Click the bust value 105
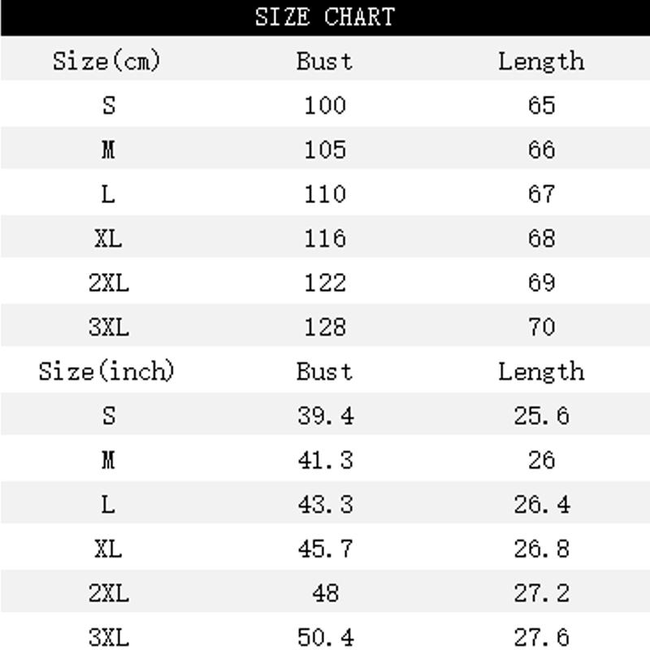The width and height of the screenshot is (650, 650). point(324,149)
